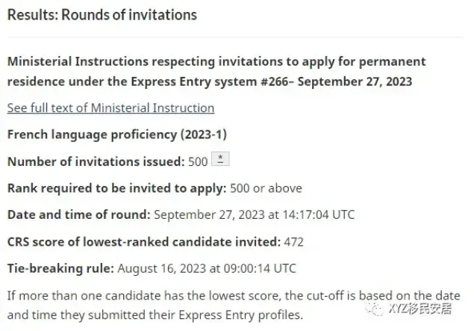Select the Ministerial Instructions #266 title text
This screenshot has width=474, height=331.
coord(216,72)
